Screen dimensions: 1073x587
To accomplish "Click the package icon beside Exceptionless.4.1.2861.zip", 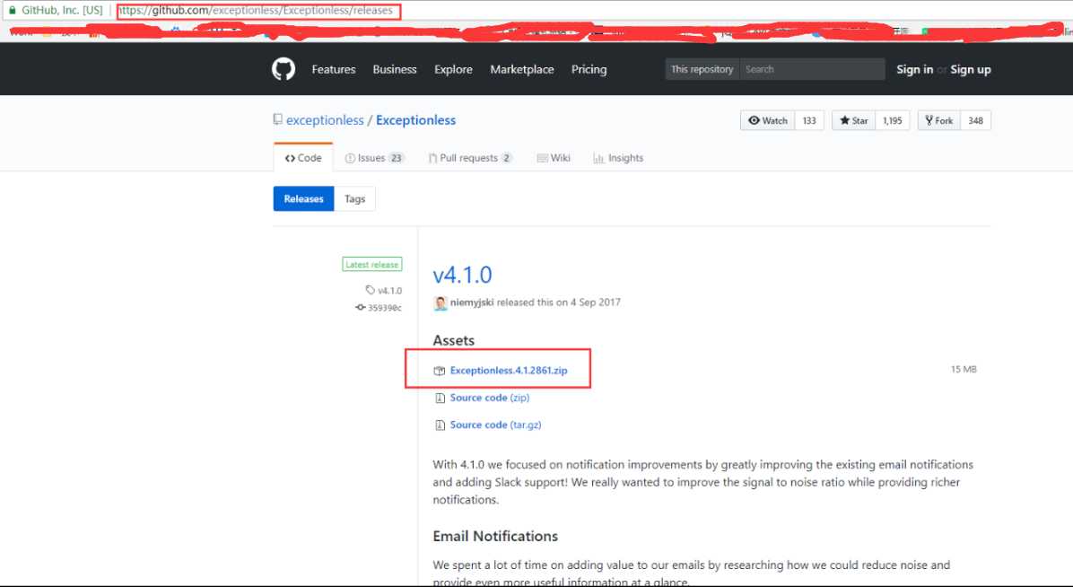I will [x=440, y=371].
